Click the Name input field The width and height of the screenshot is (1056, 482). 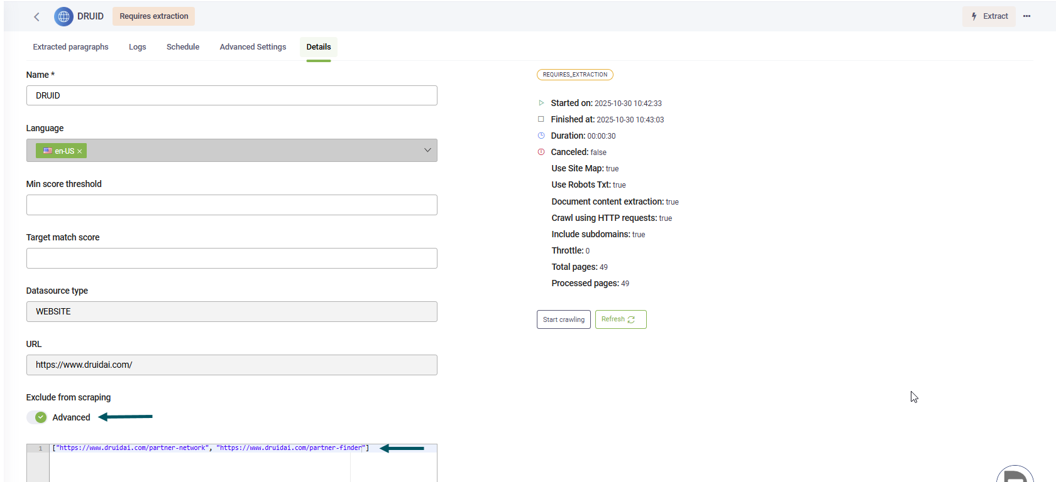click(231, 96)
